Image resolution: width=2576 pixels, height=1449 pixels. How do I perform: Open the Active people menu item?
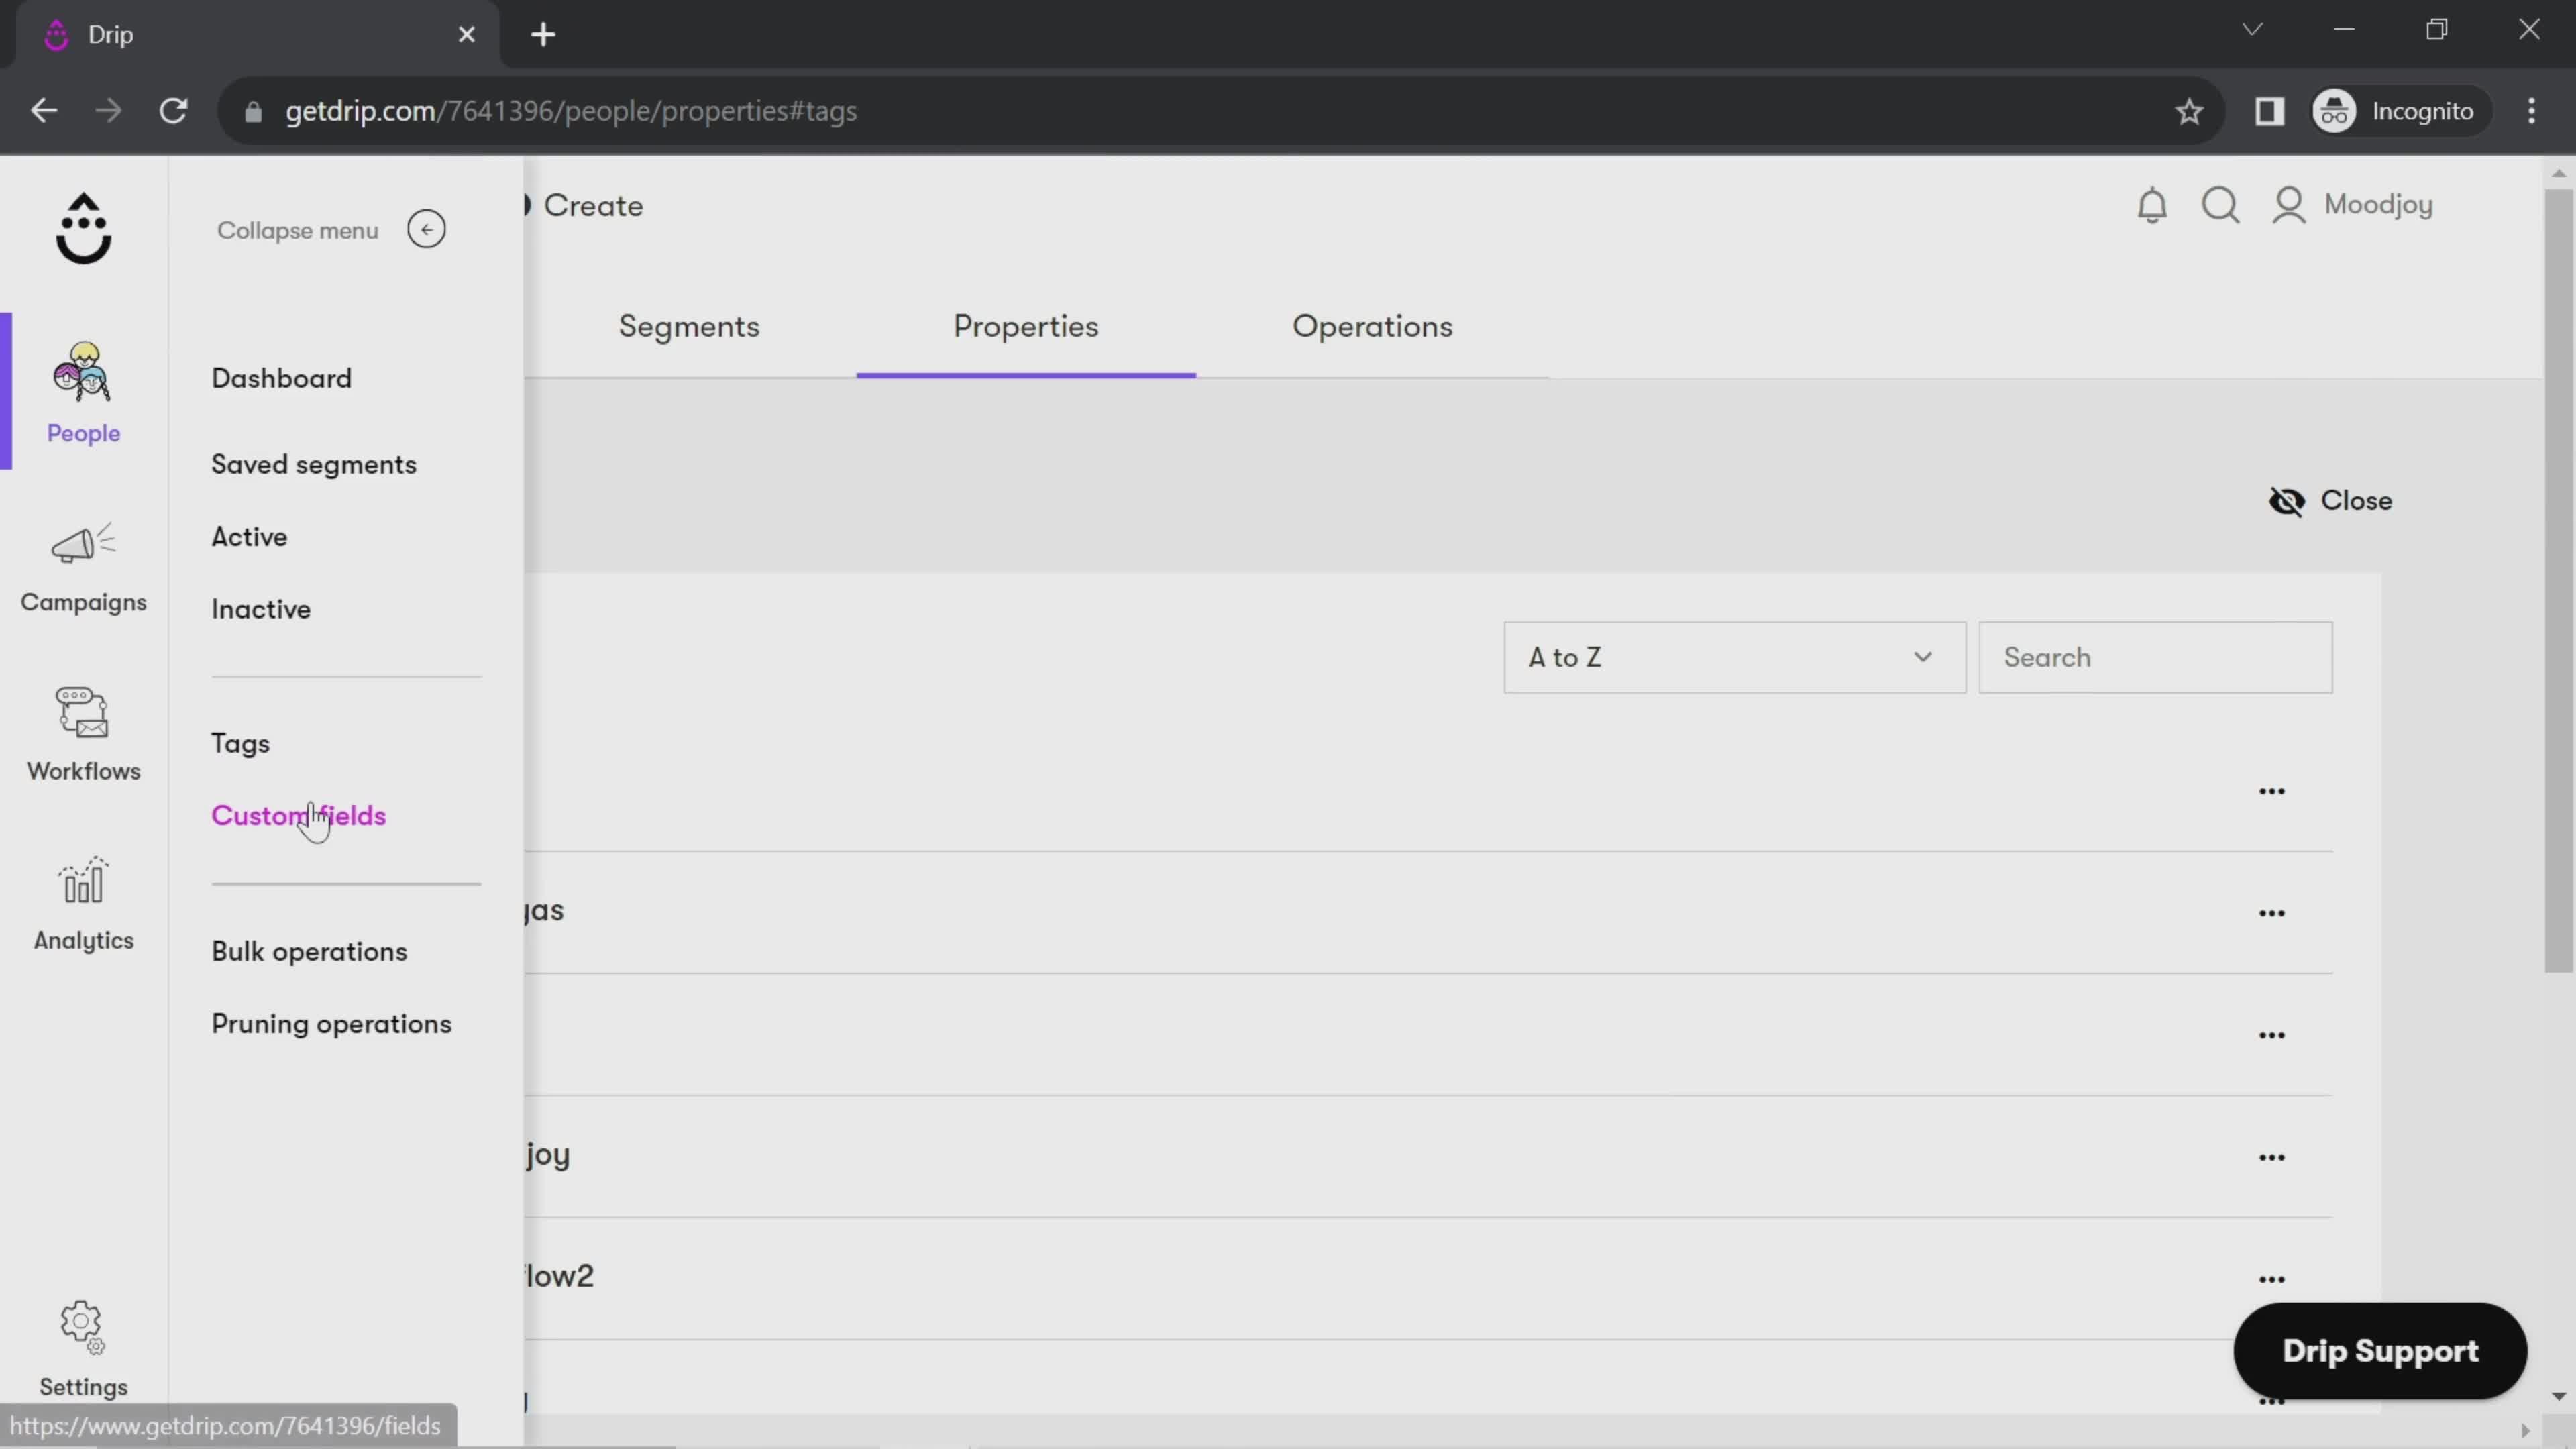tap(249, 537)
